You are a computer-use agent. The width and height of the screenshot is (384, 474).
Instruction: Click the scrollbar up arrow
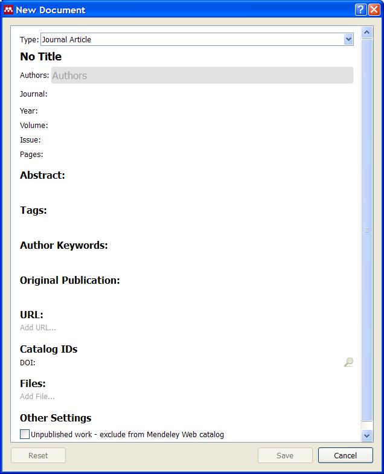[x=366, y=32]
